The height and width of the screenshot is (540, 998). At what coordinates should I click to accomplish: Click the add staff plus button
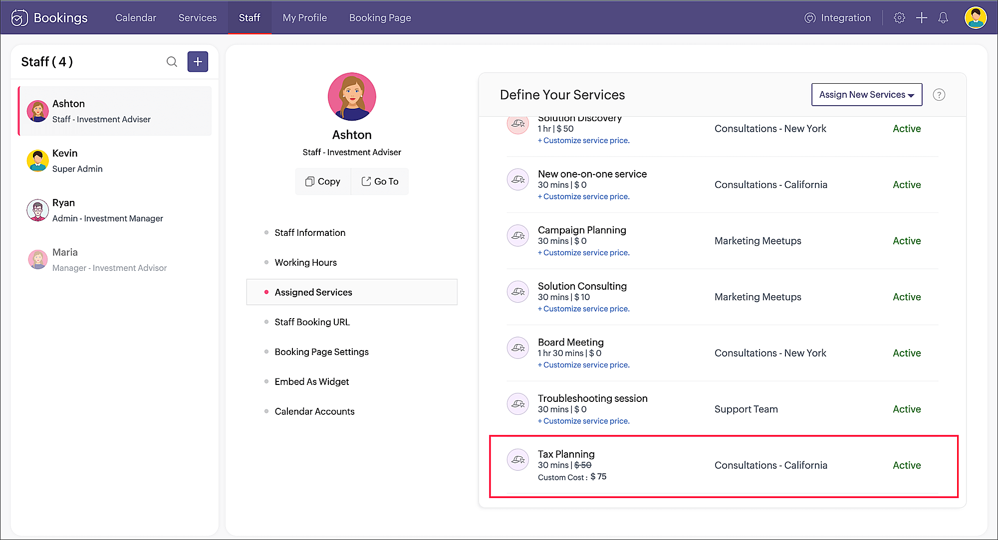(x=198, y=62)
